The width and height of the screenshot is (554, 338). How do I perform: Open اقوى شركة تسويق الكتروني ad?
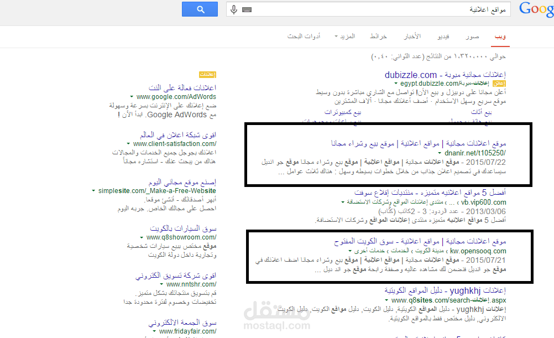(x=176, y=275)
